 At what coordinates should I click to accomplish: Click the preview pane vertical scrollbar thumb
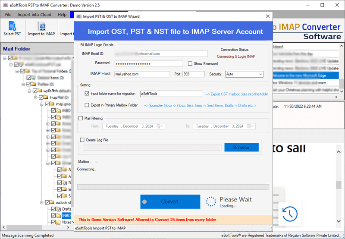point(339,185)
